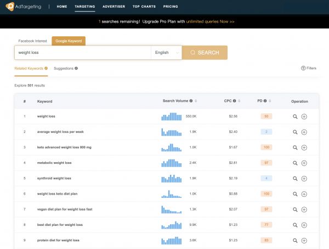The image size is (329, 249).
Task: Search icon for weight loss row
Action: [295, 117]
